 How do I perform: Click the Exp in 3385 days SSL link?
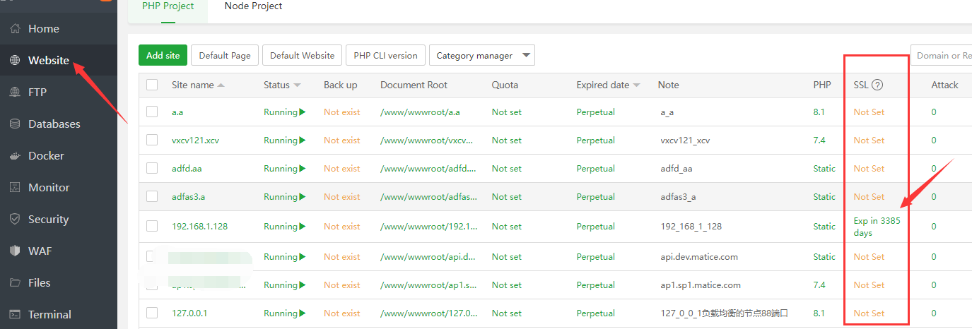(877, 227)
